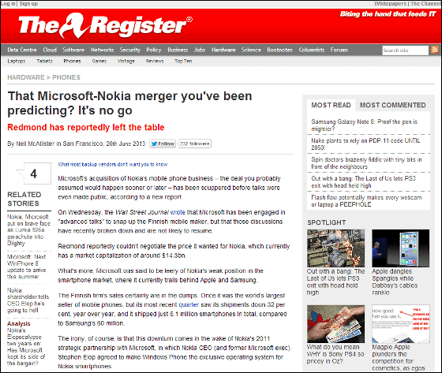Click author name Neil McAllister
442x373 pixels.
[36, 144]
